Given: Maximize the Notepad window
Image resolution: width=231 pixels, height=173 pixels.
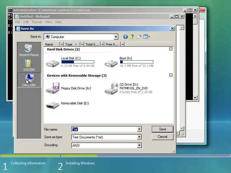Looking at the screenshot, I should pyautogui.click(x=176, y=16).
